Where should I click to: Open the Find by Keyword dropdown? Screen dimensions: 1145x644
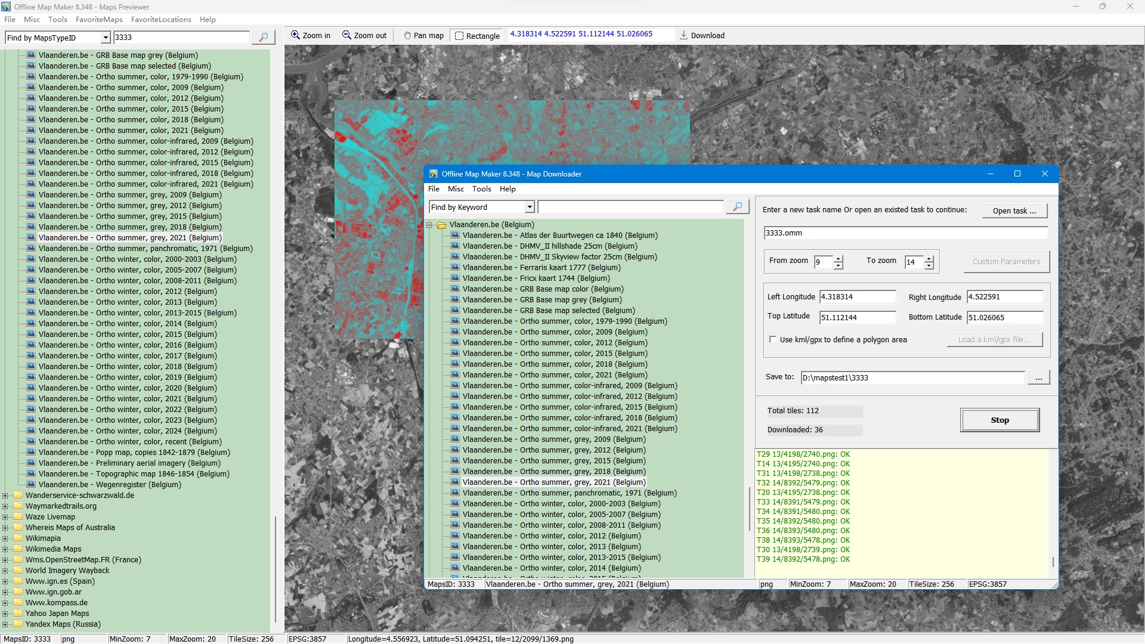(529, 208)
